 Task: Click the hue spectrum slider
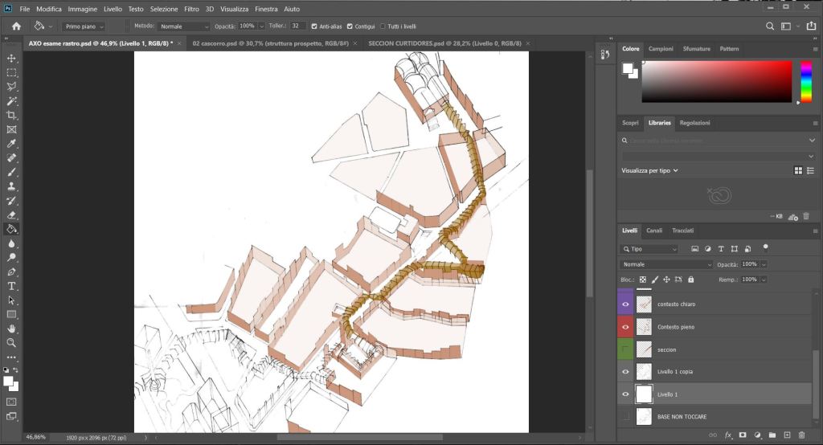point(805,81)
